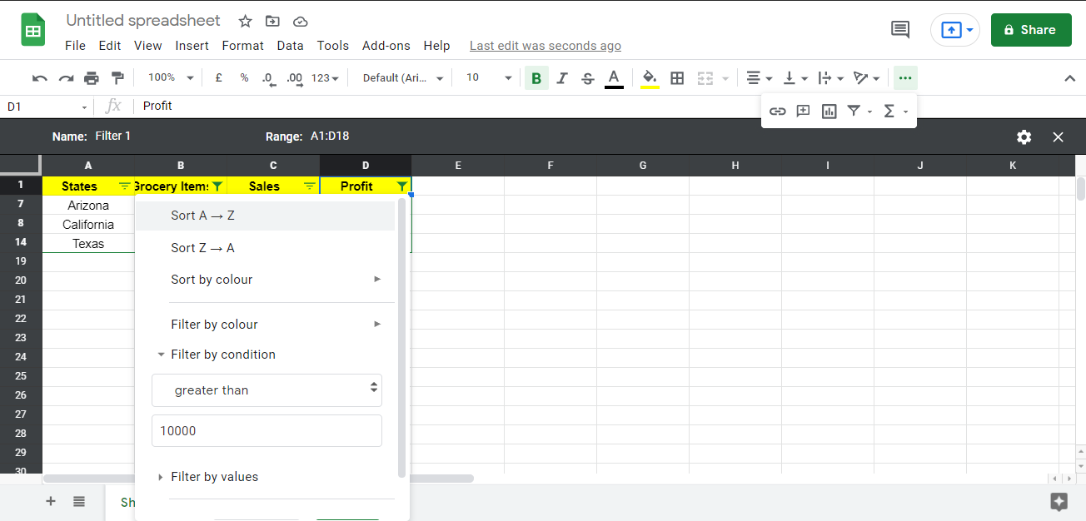Open vertical align dropdown
The height and width of the screenshot is (521, 1086).
(x=795, y=78)
